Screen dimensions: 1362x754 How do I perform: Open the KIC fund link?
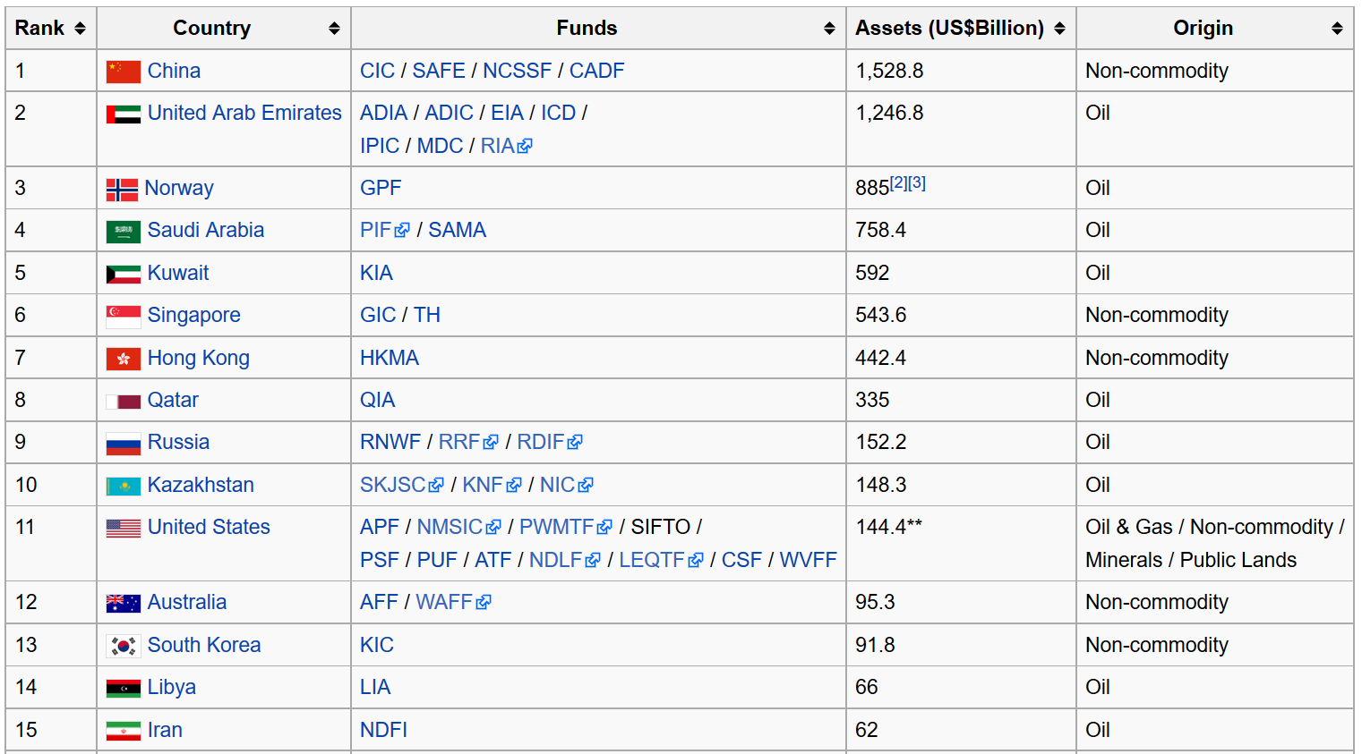click(377, 645)
